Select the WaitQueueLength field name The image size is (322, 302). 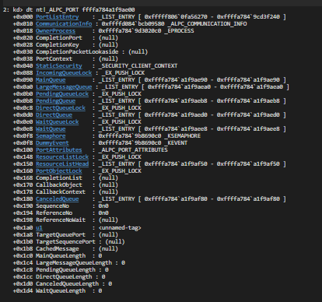click(x=61, y=291)
